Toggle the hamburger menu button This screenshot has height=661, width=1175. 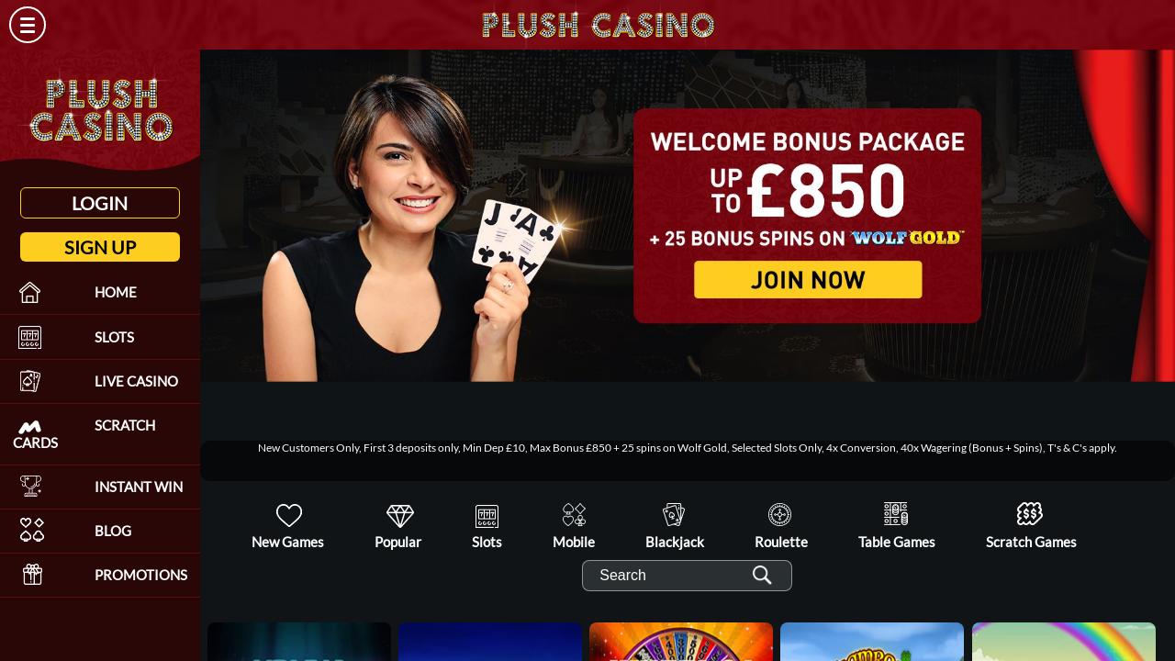point(28,25)
